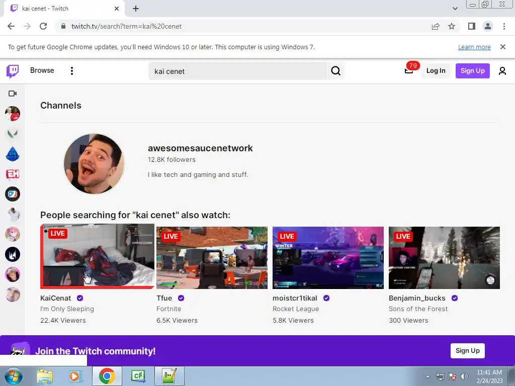The height and width of the screenshot is (386, 515).
Task: Open the user profile icon menu
Action: tap(502, 71)
